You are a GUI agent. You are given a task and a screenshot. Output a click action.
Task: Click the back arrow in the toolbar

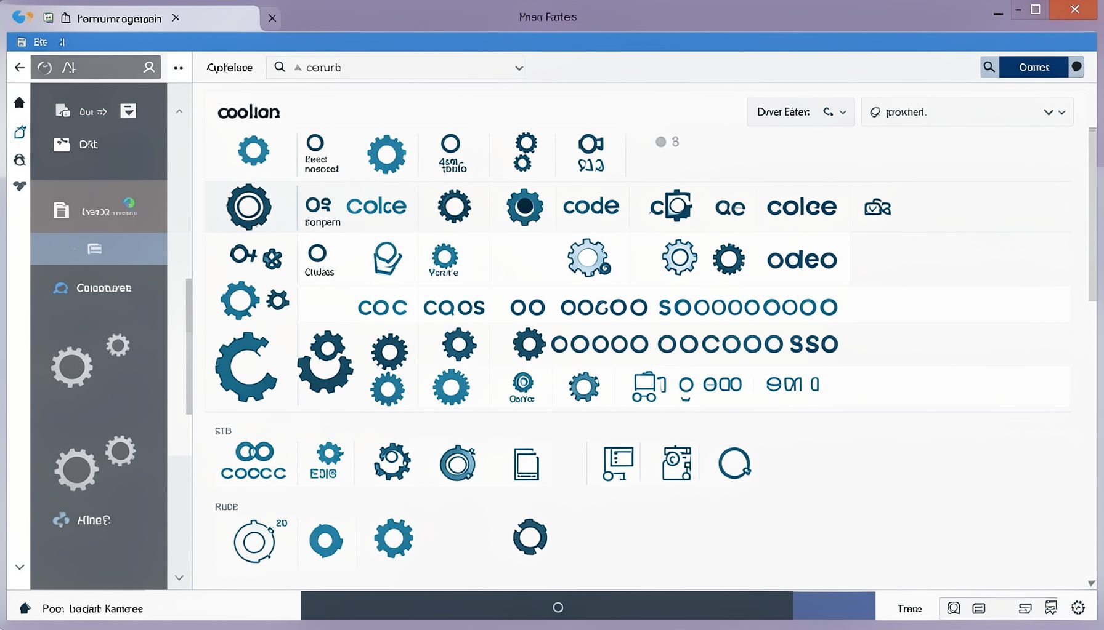tap(20, 67)
